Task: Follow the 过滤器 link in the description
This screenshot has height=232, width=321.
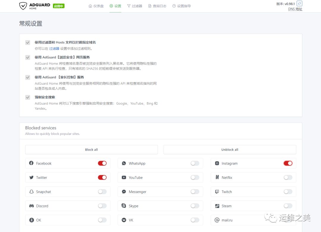Action: point(54,48)
